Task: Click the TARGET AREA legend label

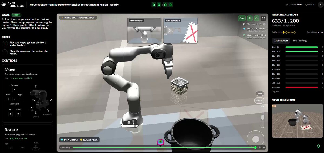Action: 89,140
